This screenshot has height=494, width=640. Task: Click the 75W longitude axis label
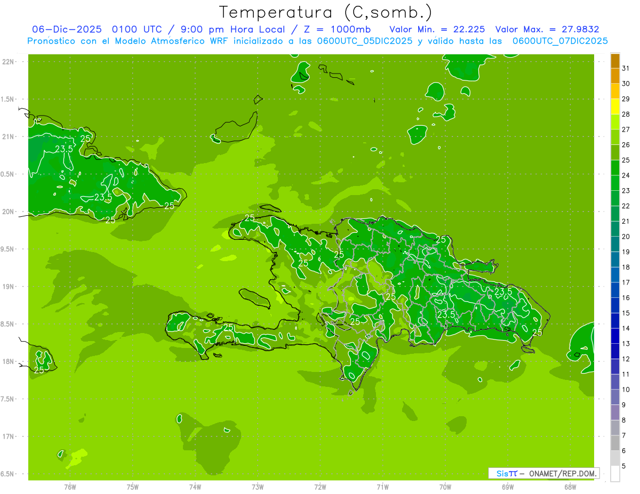pyautogui.click(x=133, y=487)
